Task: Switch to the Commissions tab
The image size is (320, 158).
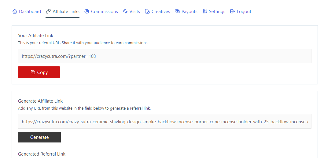Action: 104,12
